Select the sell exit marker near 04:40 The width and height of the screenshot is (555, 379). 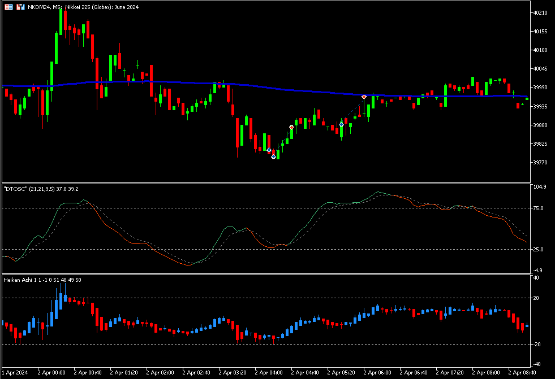pos(292,128)
